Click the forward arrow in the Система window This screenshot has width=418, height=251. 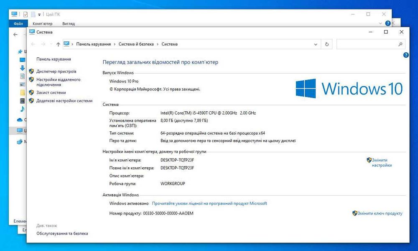43,44
